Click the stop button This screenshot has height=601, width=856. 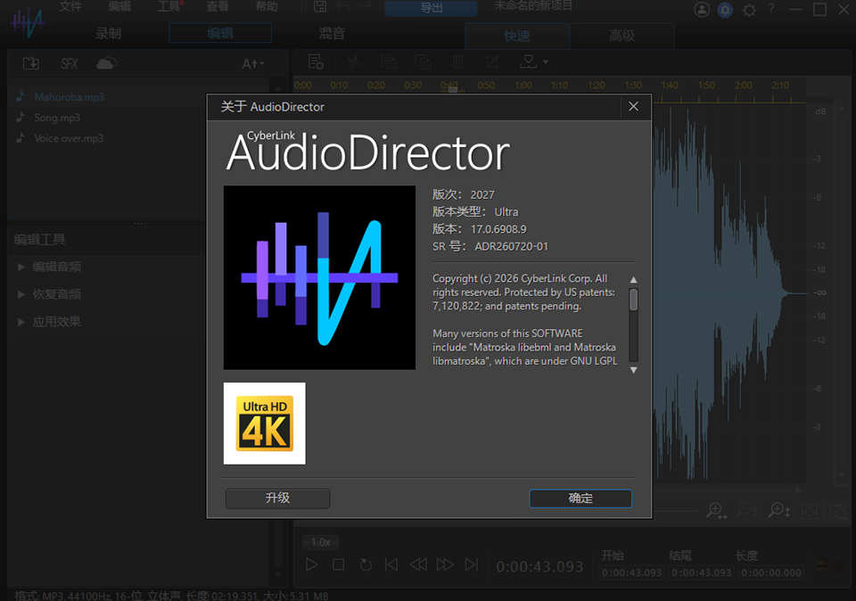pyautogui.click(x=339, y=564)
